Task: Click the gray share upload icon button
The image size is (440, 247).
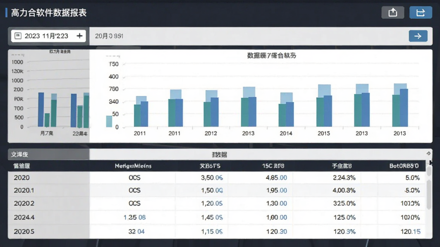Action: click(393, 12)
